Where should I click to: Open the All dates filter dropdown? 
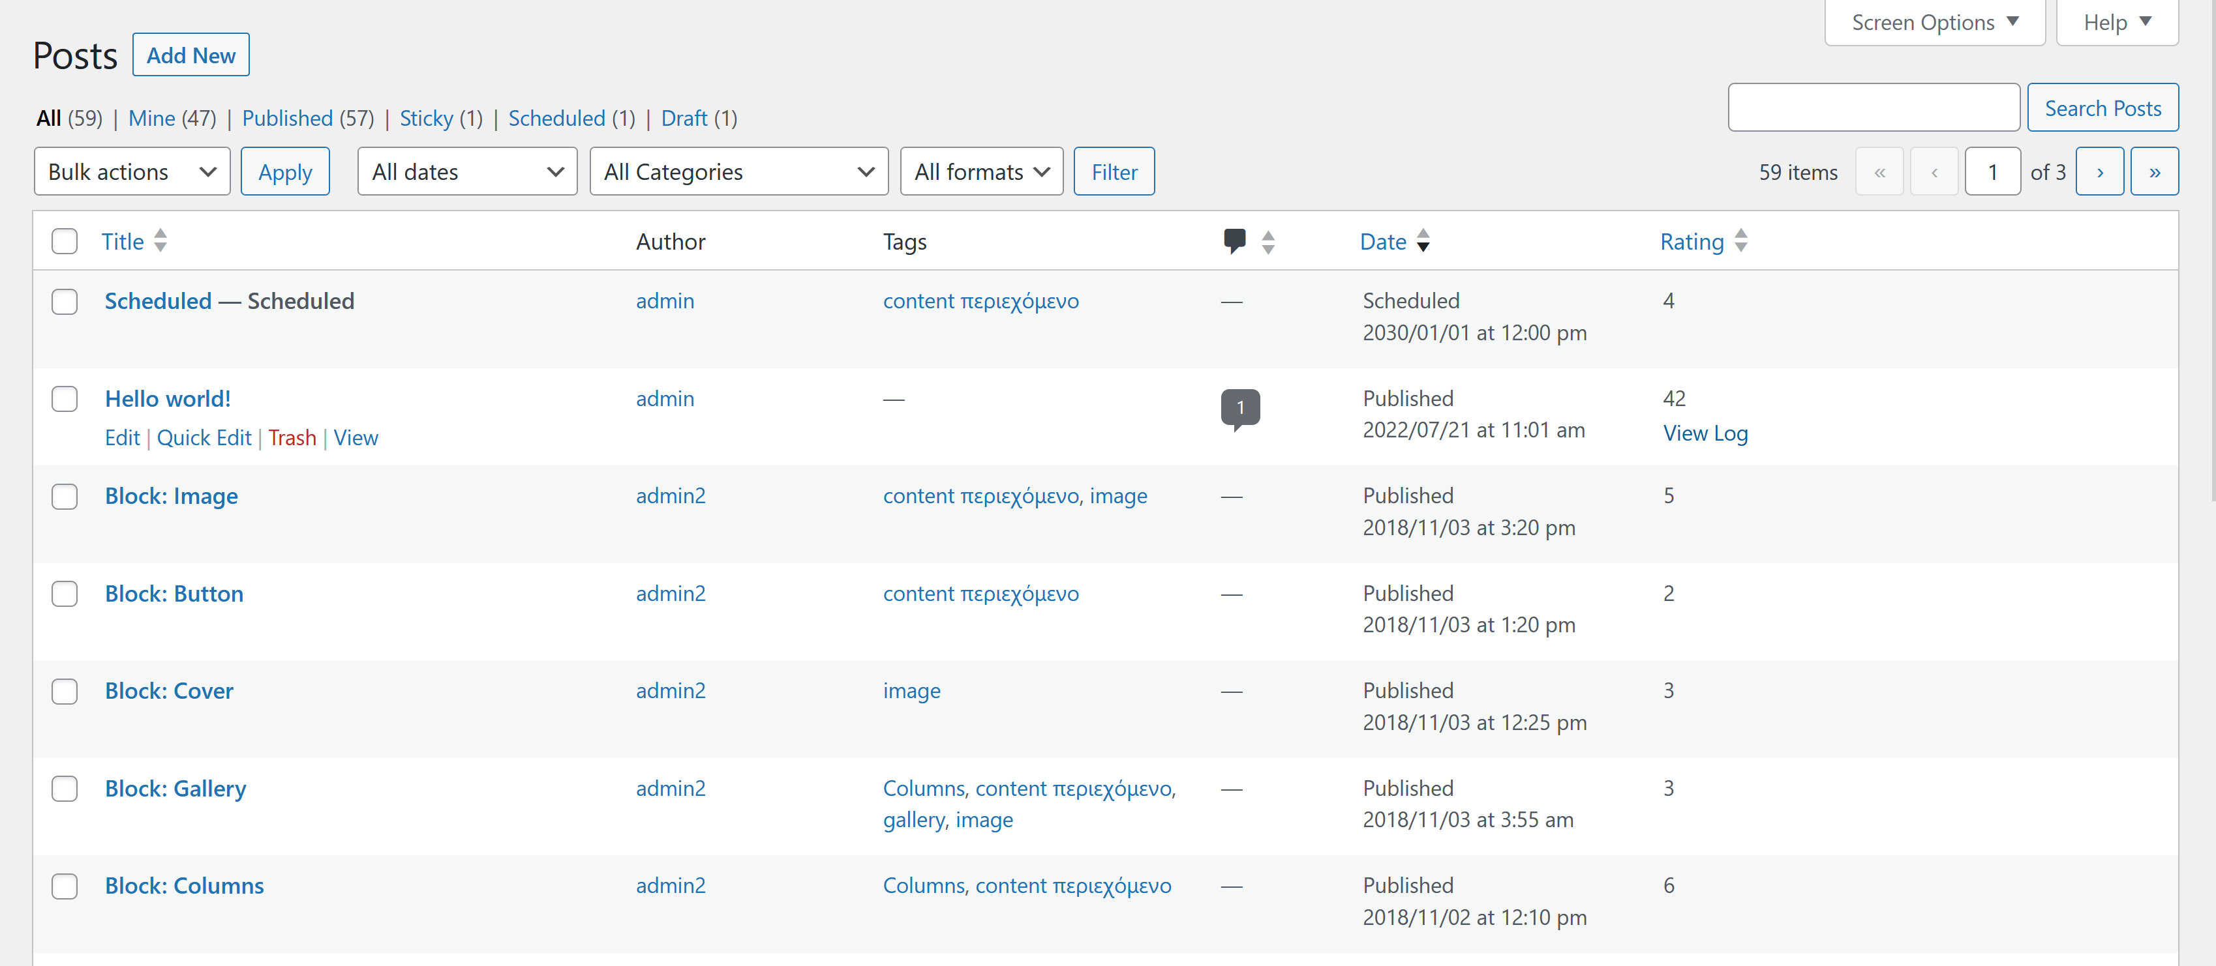466,172
